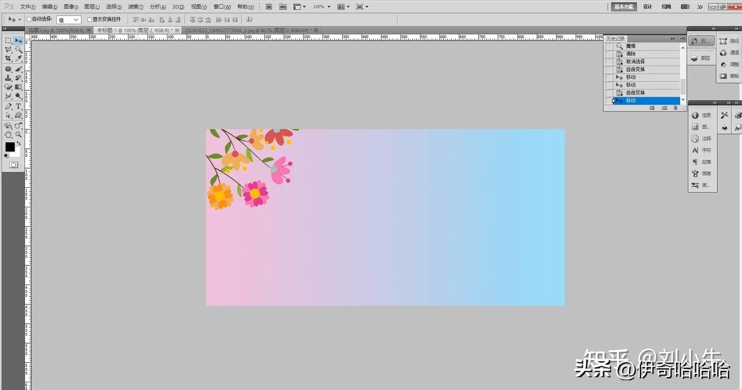This screenshot has width=742, height=390.
Task: Expand more workspaces with double chevron
Action: 699,7
